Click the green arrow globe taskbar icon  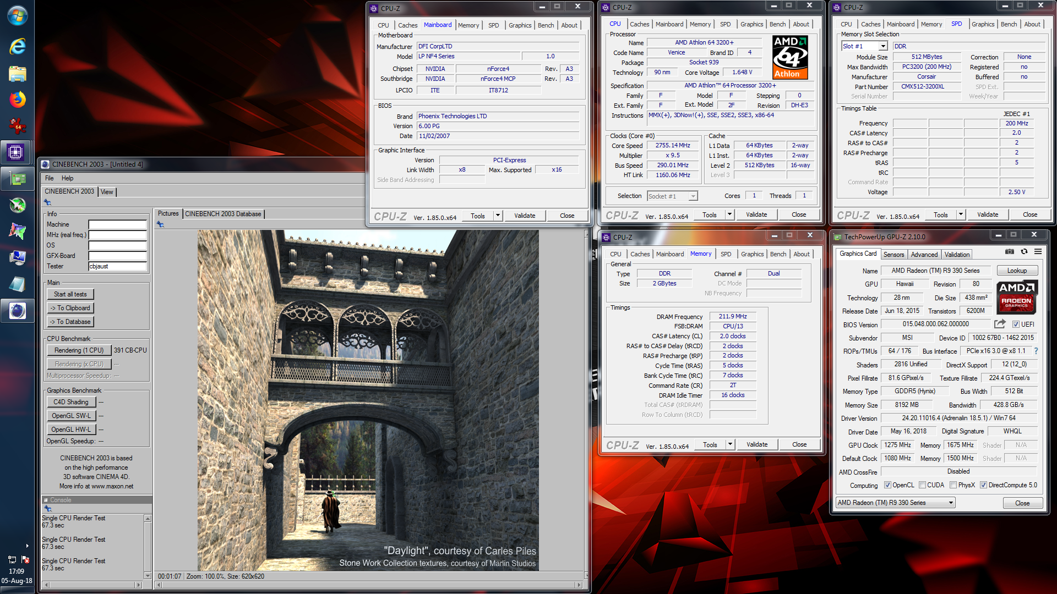(17, 205)
